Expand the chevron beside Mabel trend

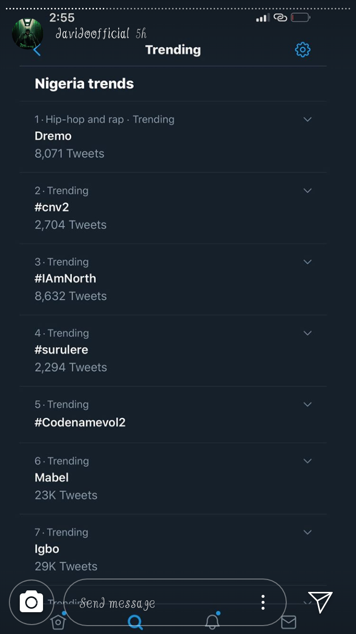tap(308, 461)
